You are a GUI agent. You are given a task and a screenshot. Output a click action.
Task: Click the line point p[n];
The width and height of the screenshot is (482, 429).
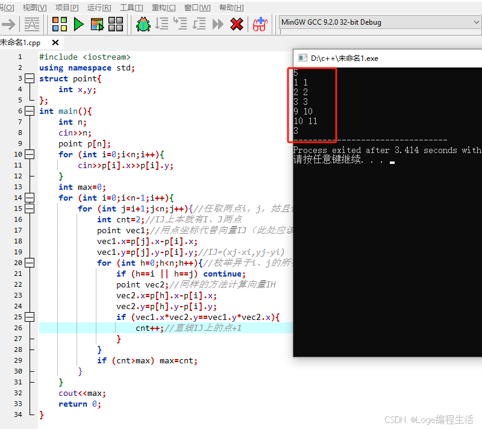coord(84,144)
